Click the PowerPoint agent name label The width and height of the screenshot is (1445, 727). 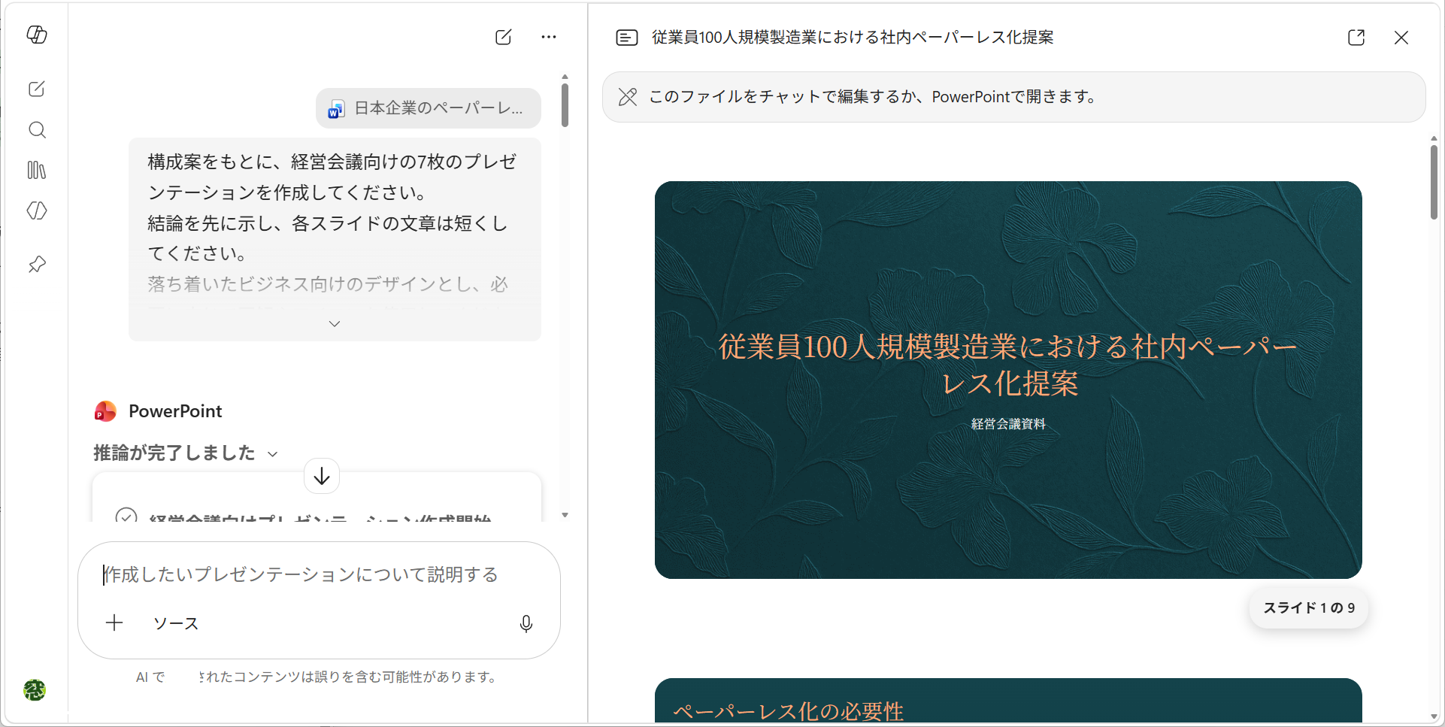[175, 411]
